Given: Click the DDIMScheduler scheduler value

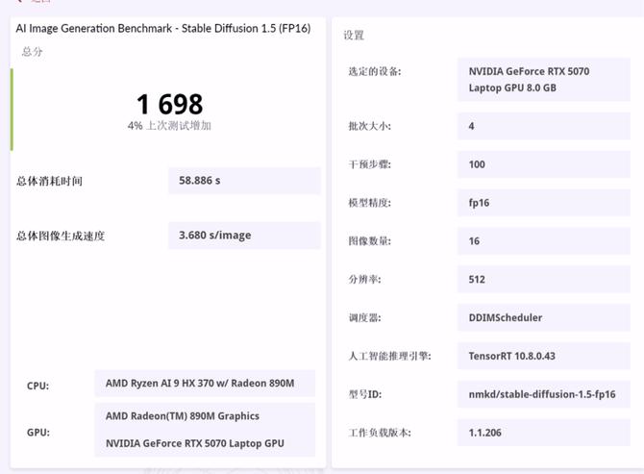Looking at the screenshot, I should (543, 317).
